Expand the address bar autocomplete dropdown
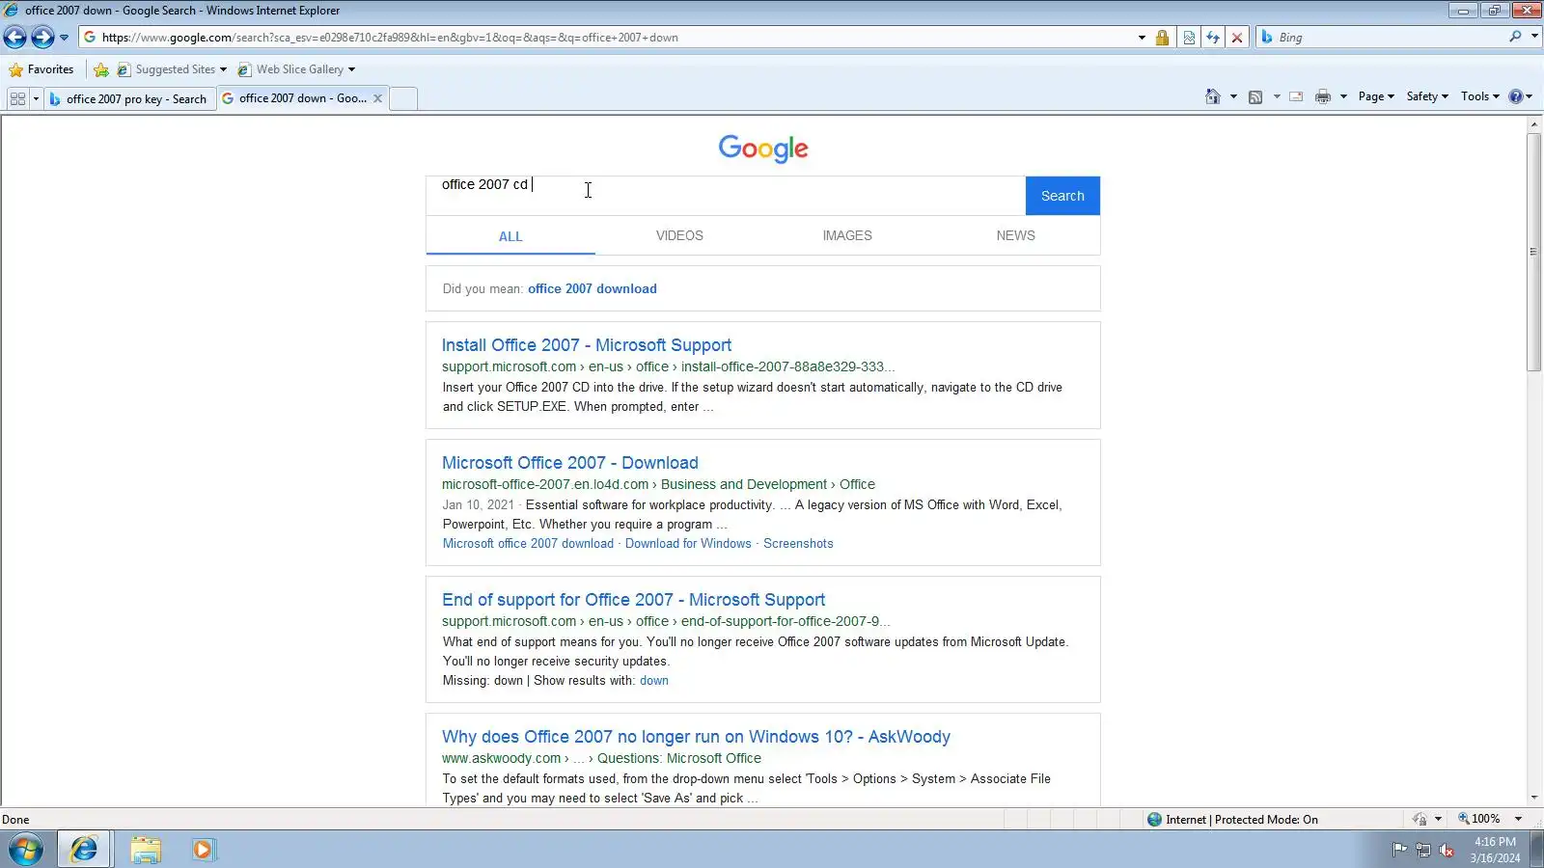 click(x=1142, y=38)
